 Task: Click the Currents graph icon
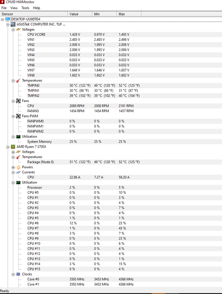18,172
